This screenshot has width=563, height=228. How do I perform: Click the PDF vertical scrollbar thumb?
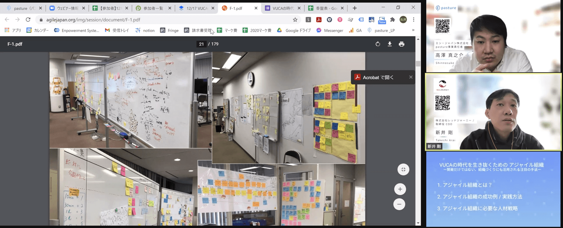coord(418,64)
